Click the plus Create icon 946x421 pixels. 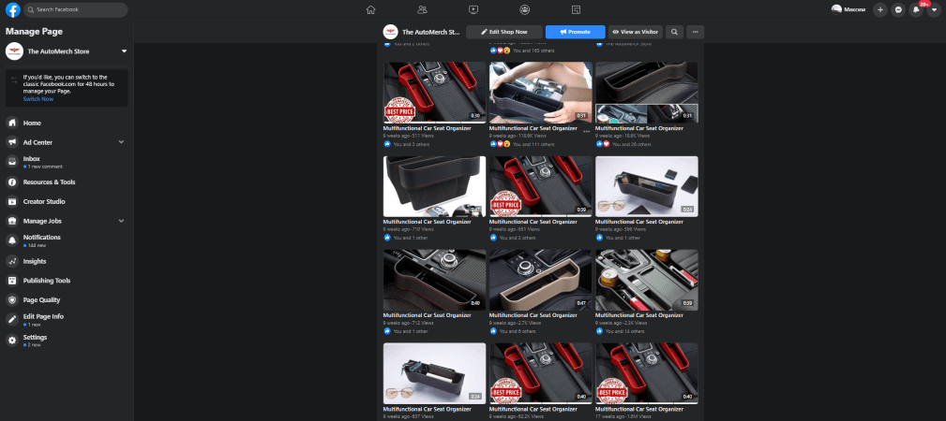[879, 9]
